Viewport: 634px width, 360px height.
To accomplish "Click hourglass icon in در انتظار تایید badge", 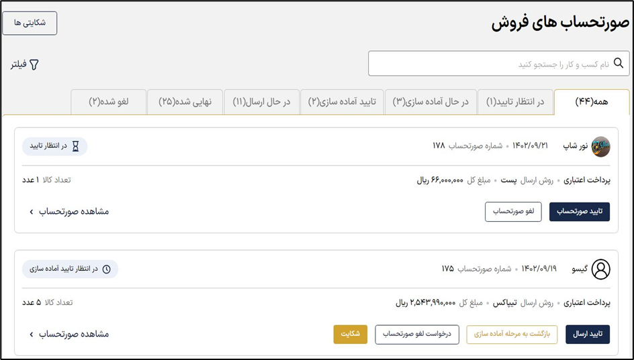I will point(76,146).
